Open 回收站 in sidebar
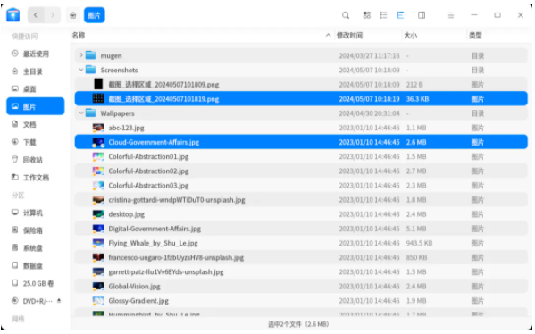Image resolution: width=535 pixels, height=334 pixels. click(36, 160)
